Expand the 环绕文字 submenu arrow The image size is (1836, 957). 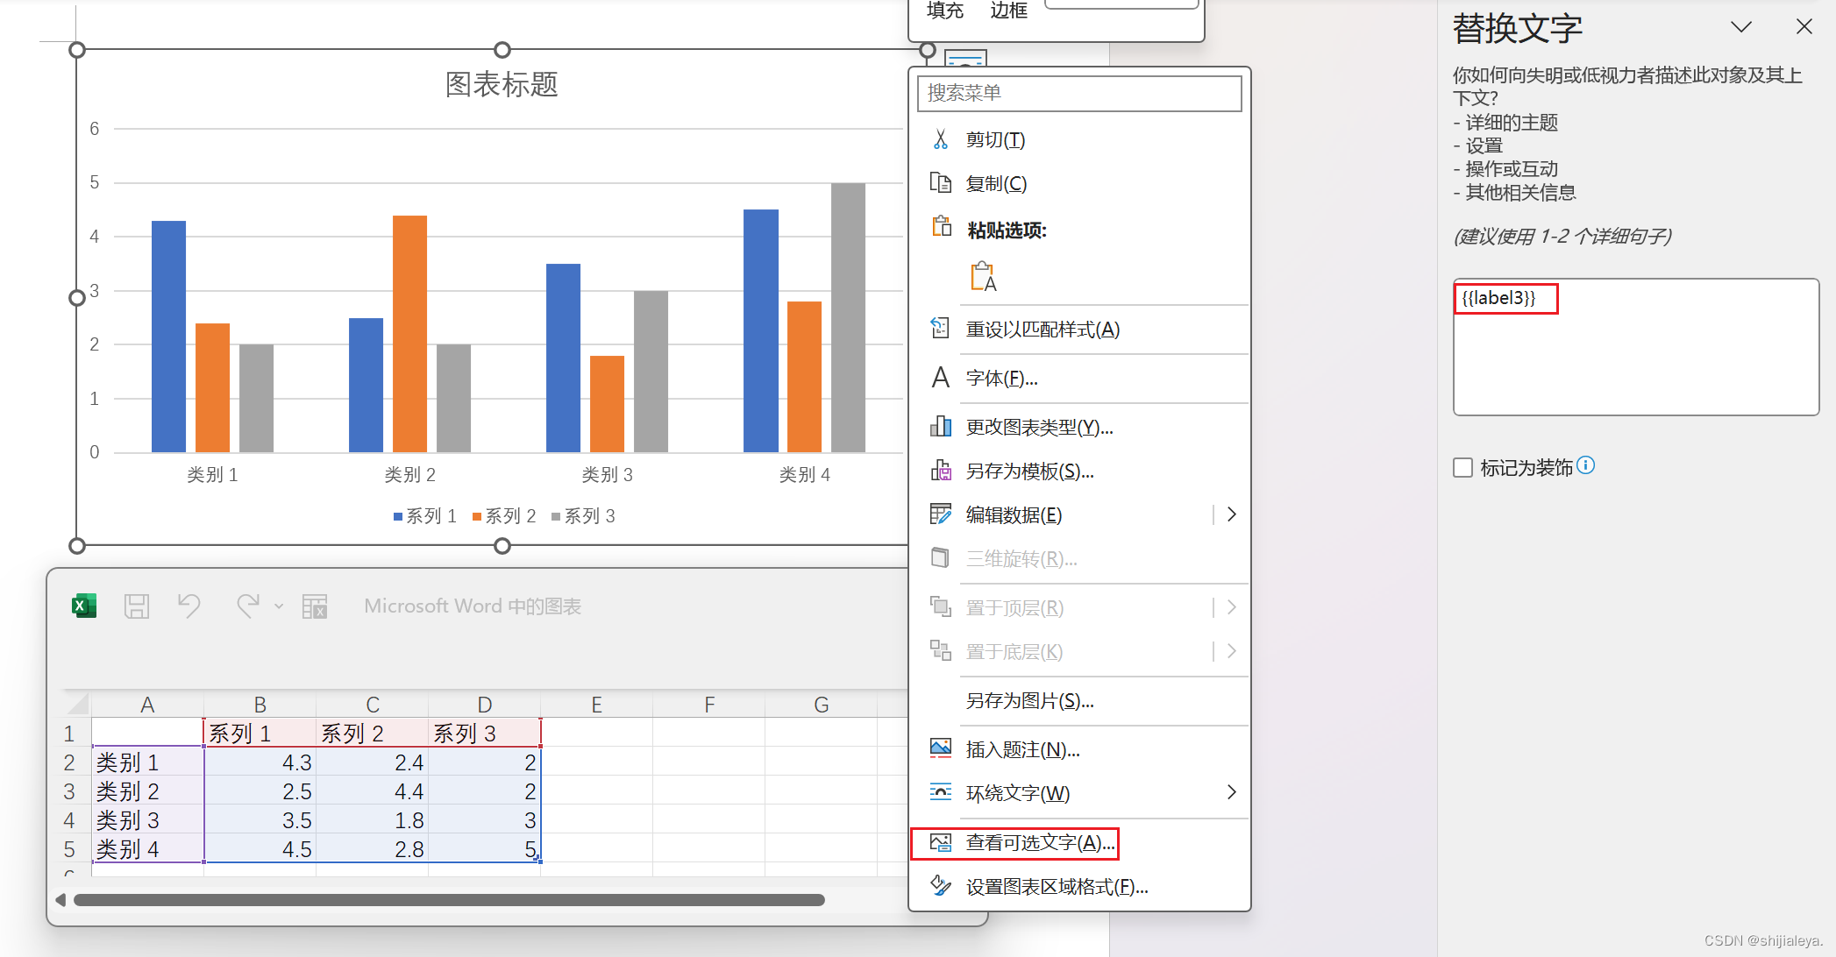point(1231,792)
